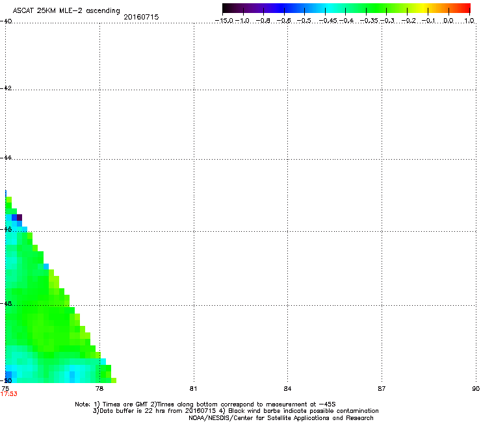Click the note line about Times are GMT
481x422 pixels.
205,404
